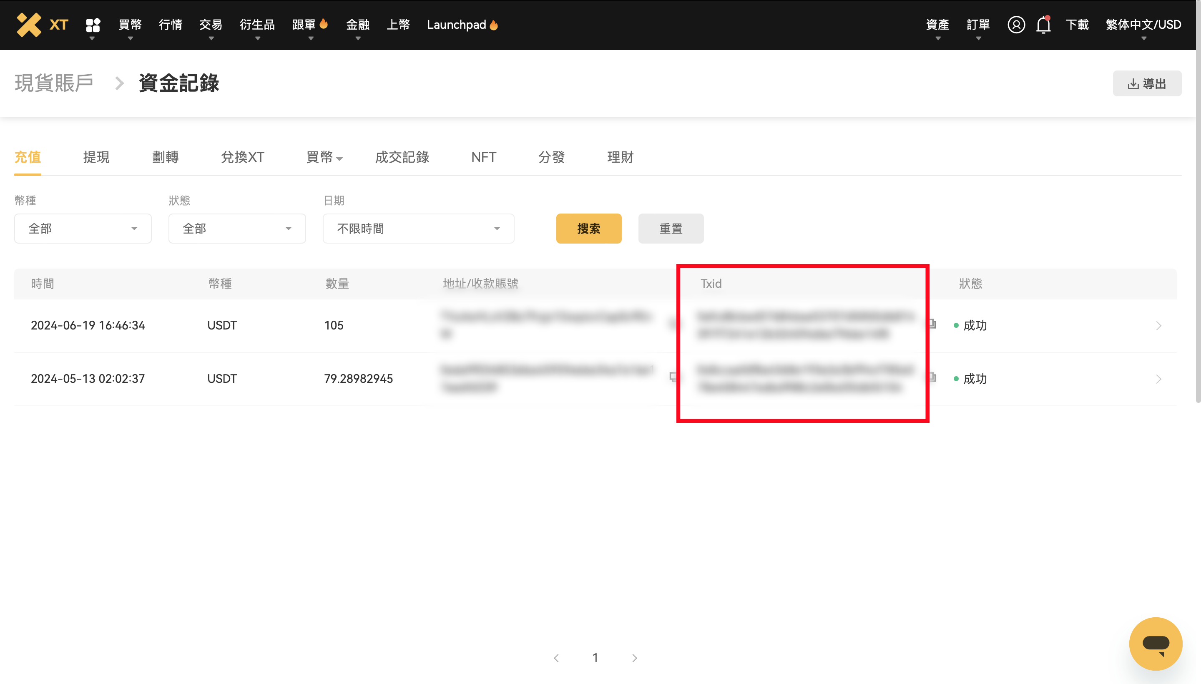Open the 不限時間 date range dropdown
Image resolution: width=1201 pixels, height=684 pixels.
coord(417,228)
